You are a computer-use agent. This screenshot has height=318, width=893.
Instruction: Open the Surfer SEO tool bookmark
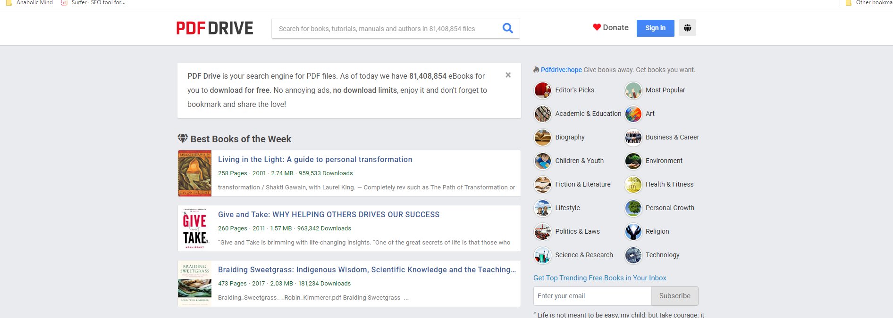point(93,3)
